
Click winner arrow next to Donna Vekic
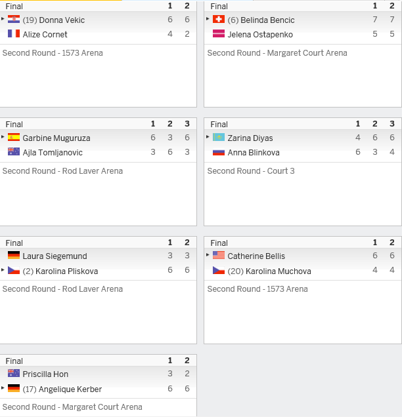click(x=3, y=19)
